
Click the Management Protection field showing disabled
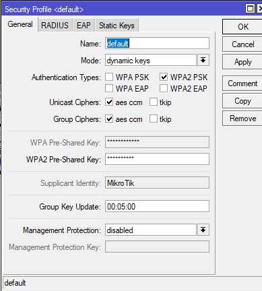point(151,230)
